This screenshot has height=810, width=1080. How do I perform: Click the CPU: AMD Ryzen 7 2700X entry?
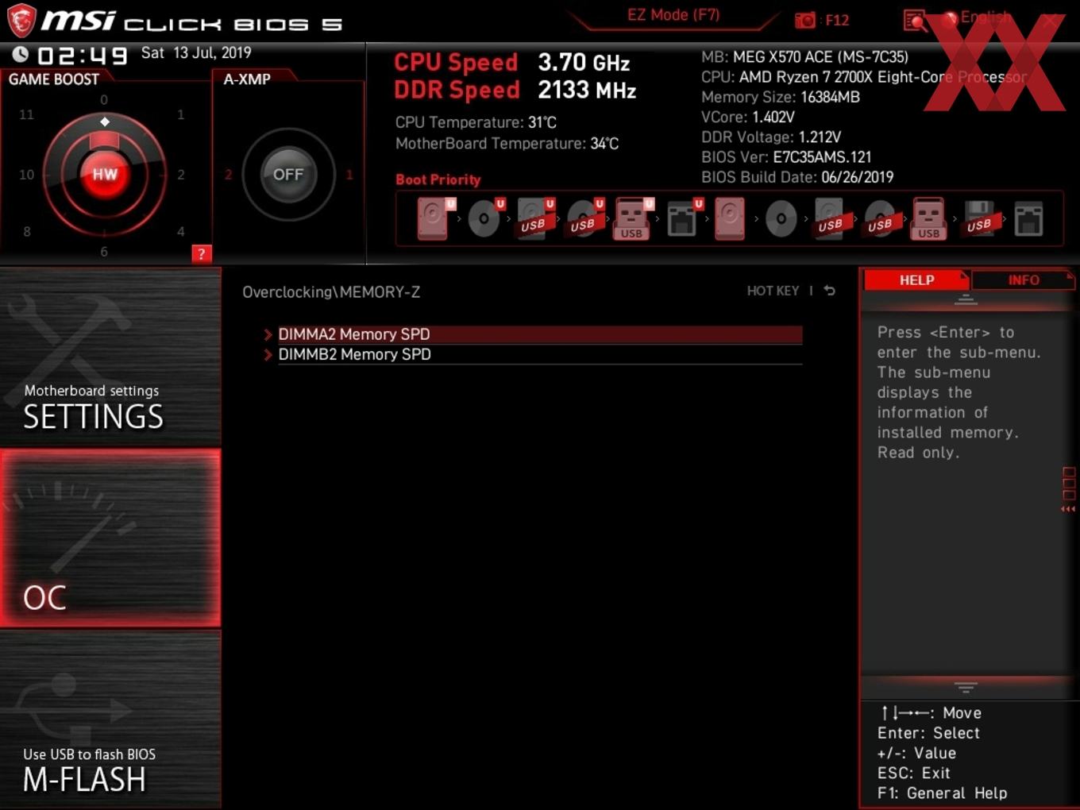coord(864,77)
